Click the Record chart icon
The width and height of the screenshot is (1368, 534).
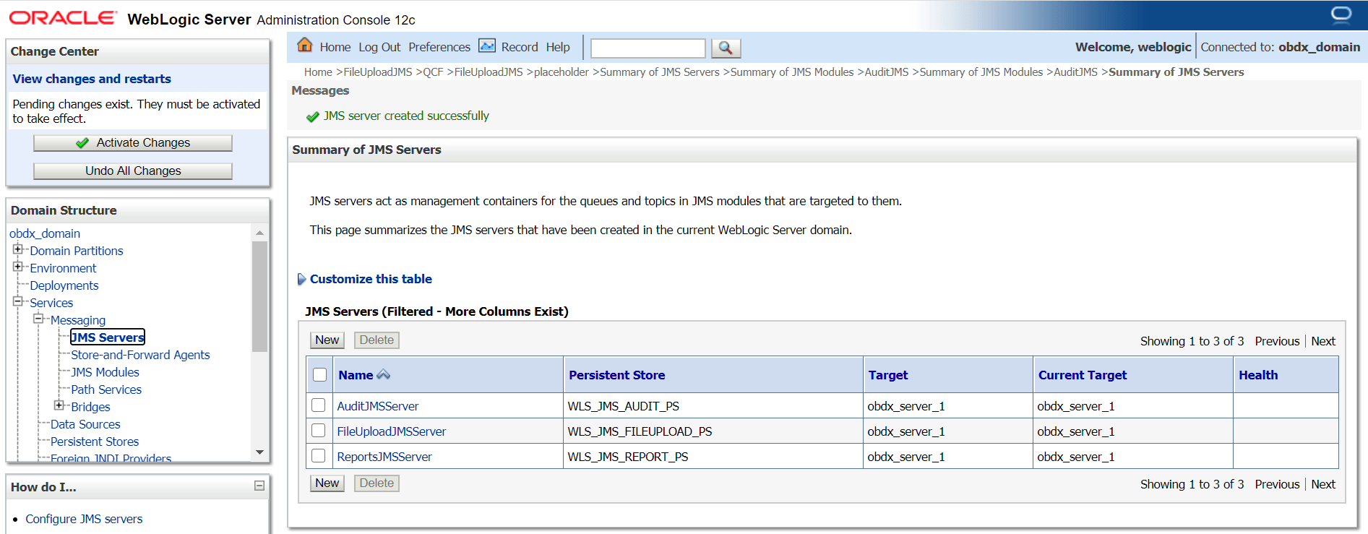click(x=487, y=46)
